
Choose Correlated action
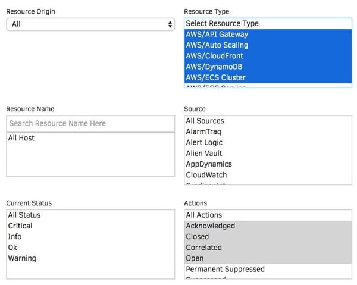268,248
